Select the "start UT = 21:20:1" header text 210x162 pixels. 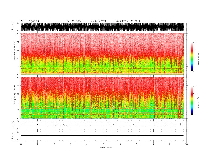click(128, 21)
